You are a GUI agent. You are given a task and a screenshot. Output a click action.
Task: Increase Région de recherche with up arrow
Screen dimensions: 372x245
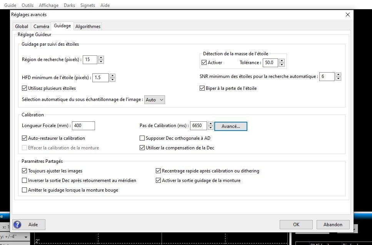tap(101, 58)
